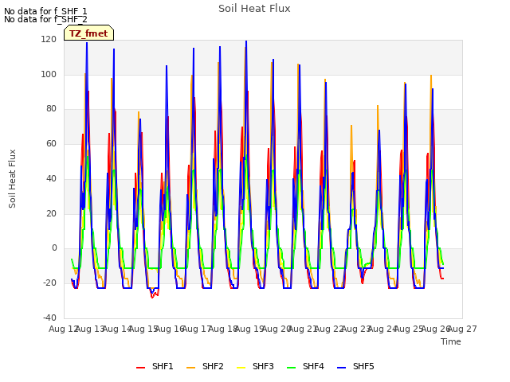The height and width of the screenshot is (382, 510).
Task: Click the vertical Soil Heat Flux axis label
Action: 12,178
